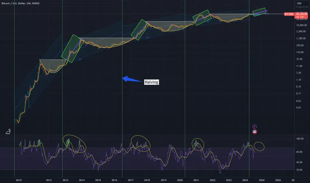The image size is (310, 183).
Task: Click the BTCUSD symbol price tag
Action: [289, 14]
